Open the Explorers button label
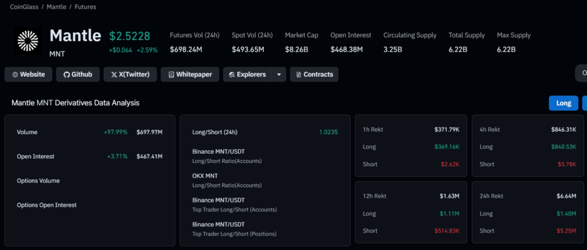Screen dimensions: 587x250 click(252, 75)
